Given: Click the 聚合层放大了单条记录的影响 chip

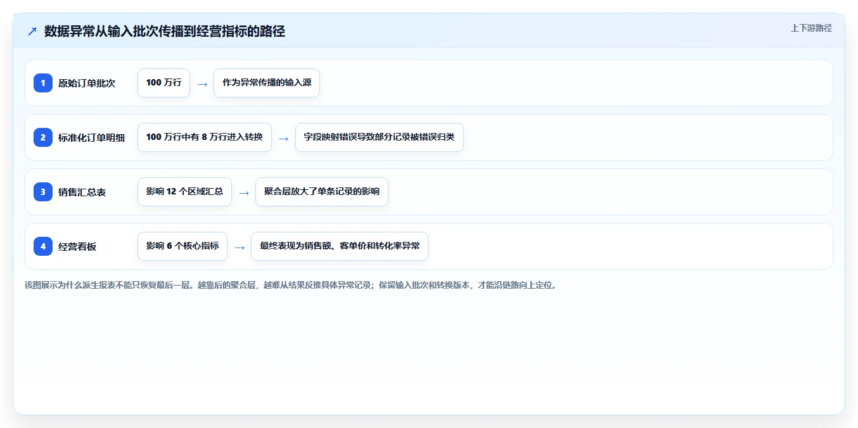Looking at the screenshot, I should [322, 192].
